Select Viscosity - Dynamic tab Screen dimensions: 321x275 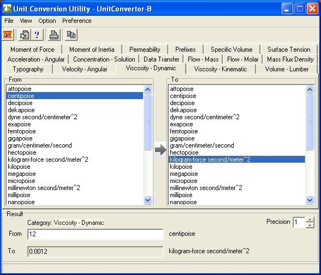151,68
